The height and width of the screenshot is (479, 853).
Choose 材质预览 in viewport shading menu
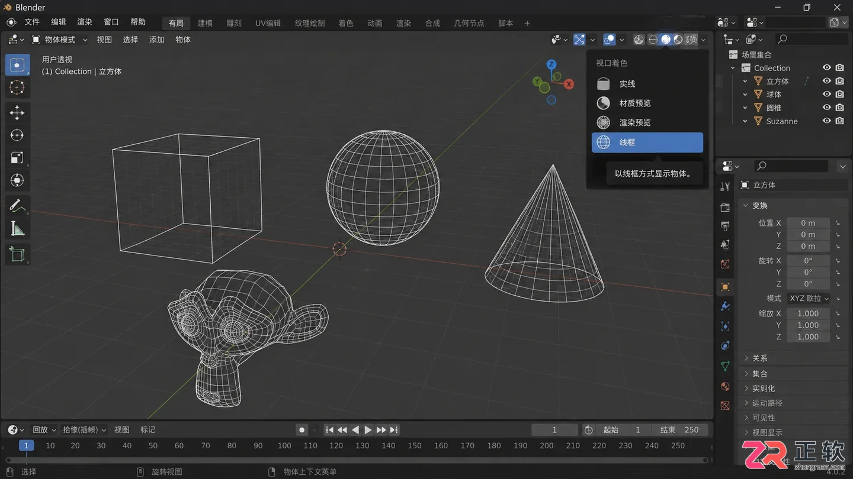[x=647, y=103]
